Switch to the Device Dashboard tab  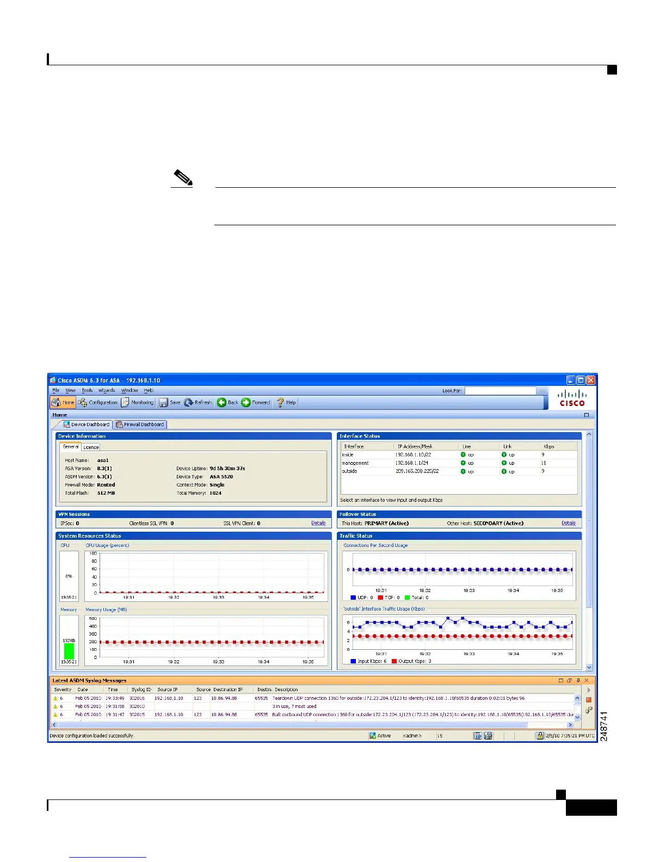(x=86, y=424)
